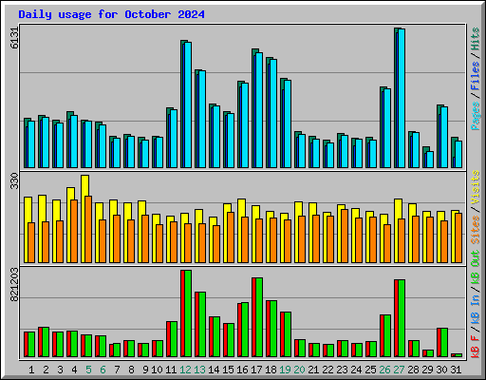Click day 5 on the x-axis
Viewport: 486px width, 380px height.
click(88, 370)
